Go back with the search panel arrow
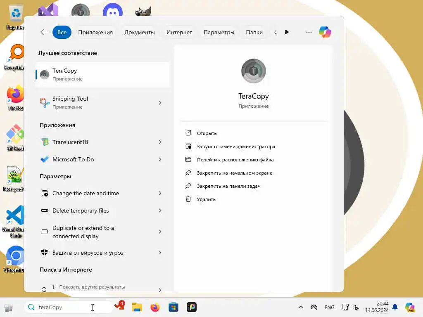 (44, 32)
